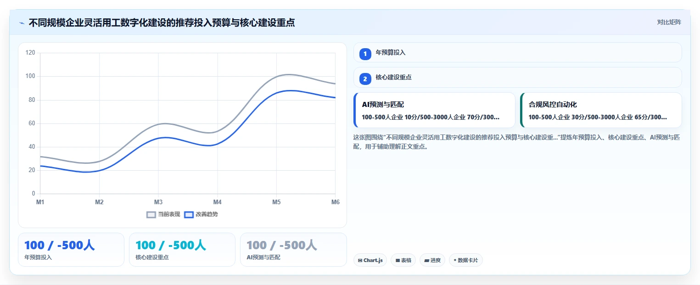Click the title 不同规模企业灵活用工数字化建设 heading

162,22
